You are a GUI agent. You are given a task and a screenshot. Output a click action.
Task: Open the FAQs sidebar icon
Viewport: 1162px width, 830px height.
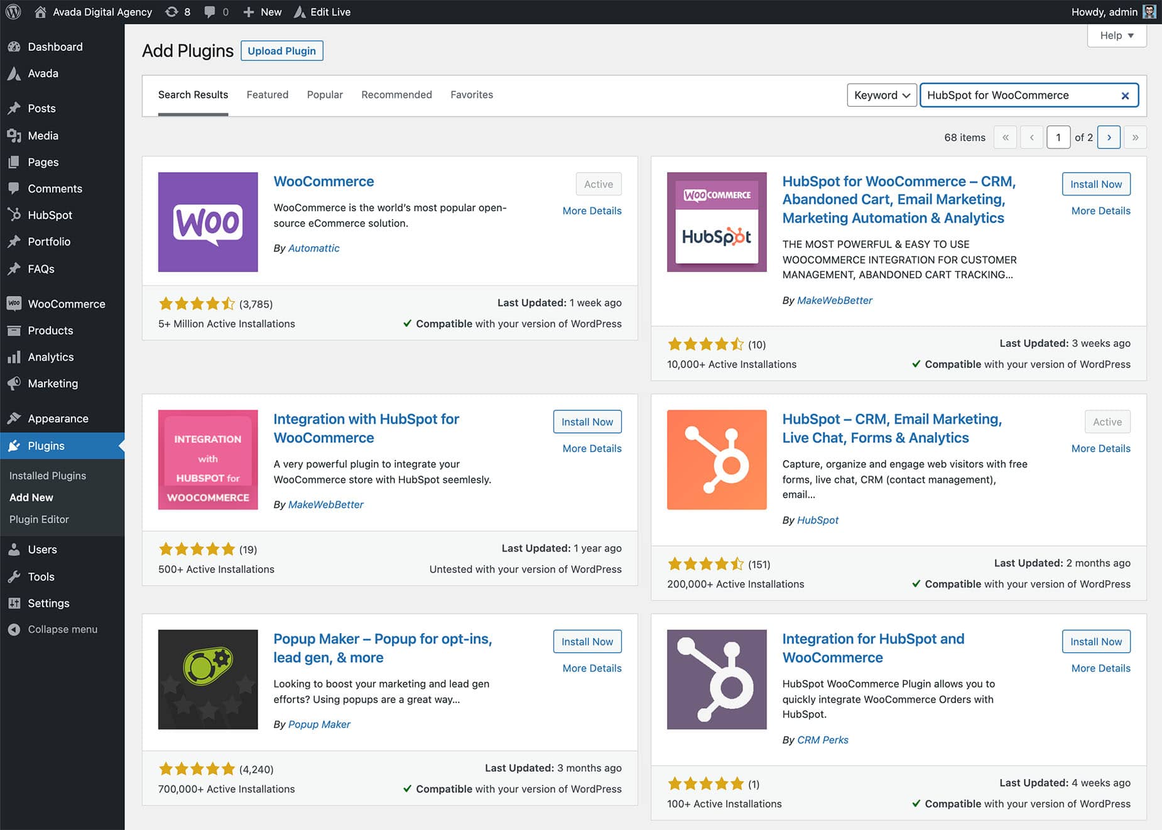coord(14,269)
